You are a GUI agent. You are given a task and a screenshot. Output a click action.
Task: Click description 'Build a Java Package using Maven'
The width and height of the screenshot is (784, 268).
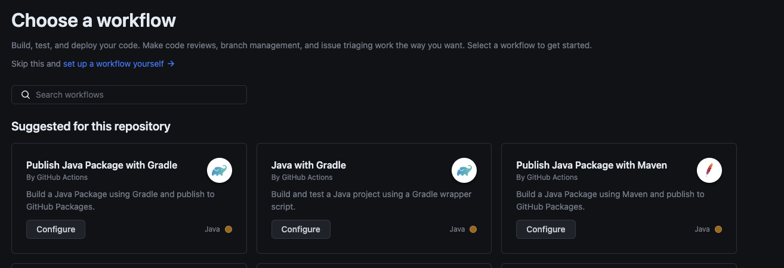pyautogui.click(x=610, y=201)
